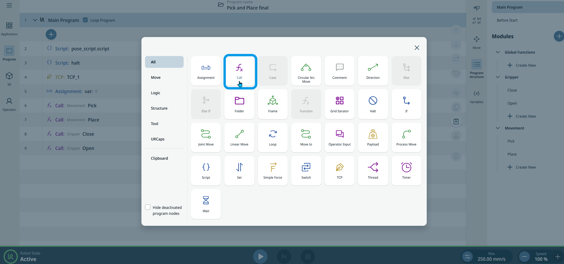Image resolution: width=564 pixels, height=264 pixels.
Task: Add a Circular Arc Move node
Action: [x=306, y=71]
